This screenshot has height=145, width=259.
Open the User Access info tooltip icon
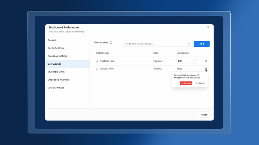coord(111,43)
